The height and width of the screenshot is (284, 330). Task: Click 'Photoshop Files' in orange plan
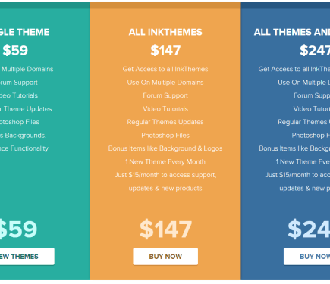[165, 136]
